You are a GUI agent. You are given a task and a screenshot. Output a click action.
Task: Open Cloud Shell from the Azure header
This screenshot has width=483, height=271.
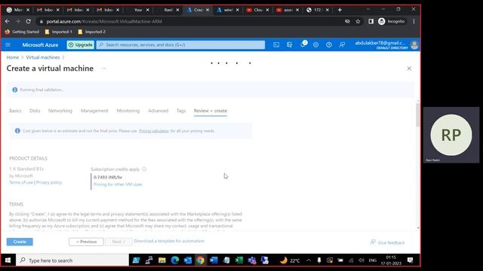(276, 45)
